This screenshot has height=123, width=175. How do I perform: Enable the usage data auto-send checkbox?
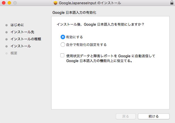62,55
